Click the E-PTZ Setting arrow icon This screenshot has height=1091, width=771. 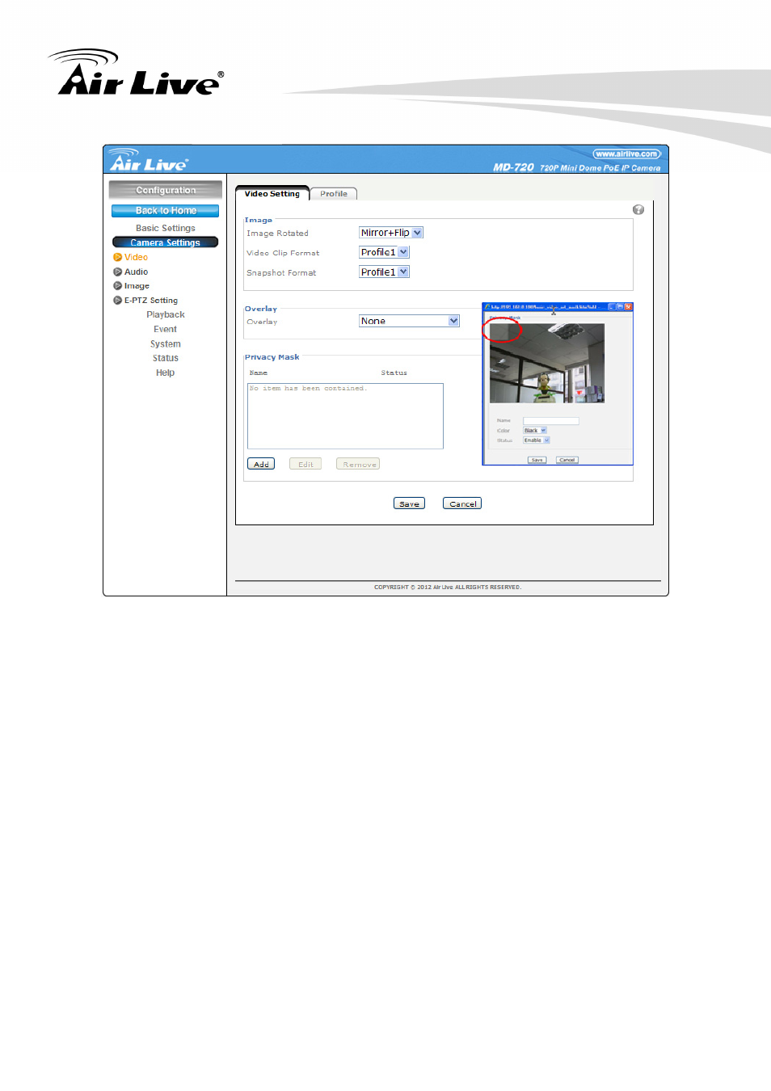pos(117,301)
